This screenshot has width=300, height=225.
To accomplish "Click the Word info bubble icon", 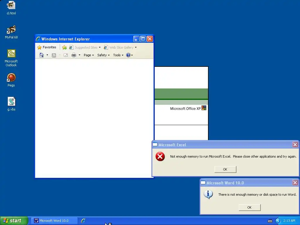I will click(208, 195).
